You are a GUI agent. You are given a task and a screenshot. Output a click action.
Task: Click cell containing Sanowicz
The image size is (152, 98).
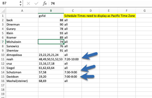point(22,46)
